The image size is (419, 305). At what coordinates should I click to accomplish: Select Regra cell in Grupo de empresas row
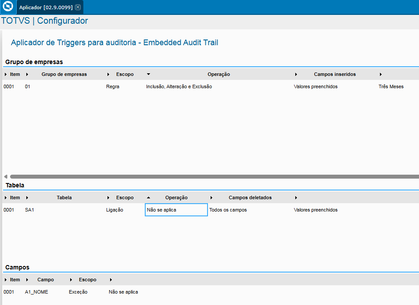coord(113,86)
